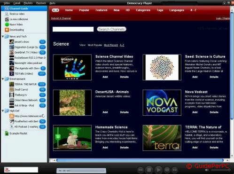The height and width of the screenshot is (174, 234).
Task: Click back/forward arrows in guide header
Action: tap(55, 10)
